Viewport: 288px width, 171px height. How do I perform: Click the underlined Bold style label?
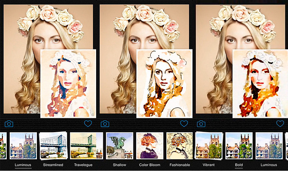[239, 165]
